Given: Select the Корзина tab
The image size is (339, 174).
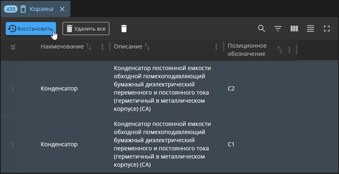Looking at the screenshot, I should pos(36,9).
